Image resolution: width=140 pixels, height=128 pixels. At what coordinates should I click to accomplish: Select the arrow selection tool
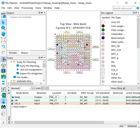click(3, 22)
